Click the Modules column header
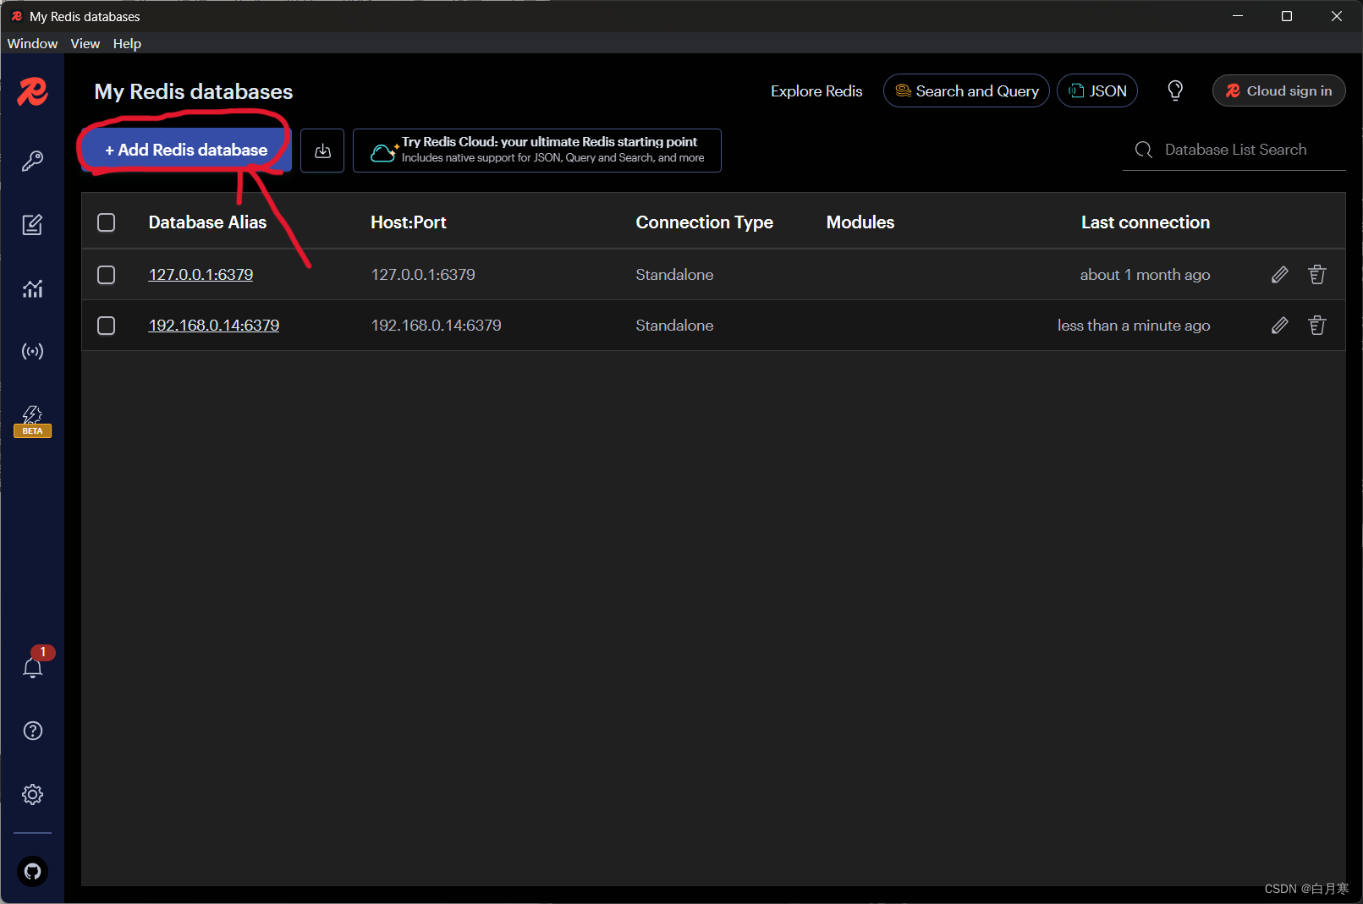Screen dimensions: 1363x904 pyautogui.click(x=860, y=222)
